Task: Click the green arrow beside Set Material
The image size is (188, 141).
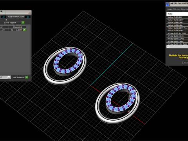Action: click(x=27, y=78)
